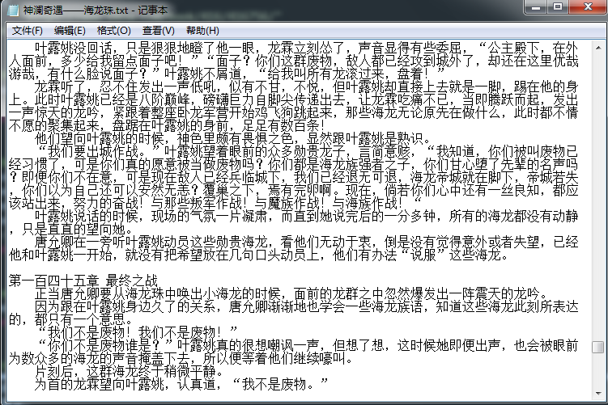Maximize the Notepad window
The height and width of the screenshot is (405, 608).
click(x=558, y=7)
